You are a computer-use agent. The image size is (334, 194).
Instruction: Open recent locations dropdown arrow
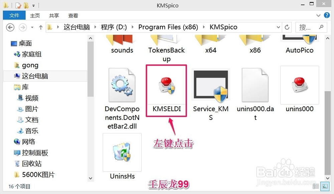[x=32, y=27]
